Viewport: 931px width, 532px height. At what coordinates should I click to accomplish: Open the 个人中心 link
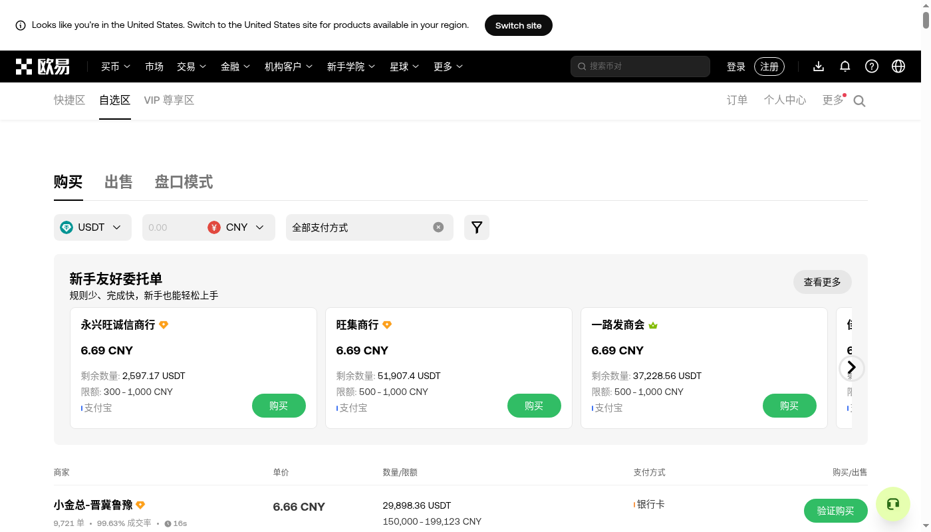click(x=785, y=100)
